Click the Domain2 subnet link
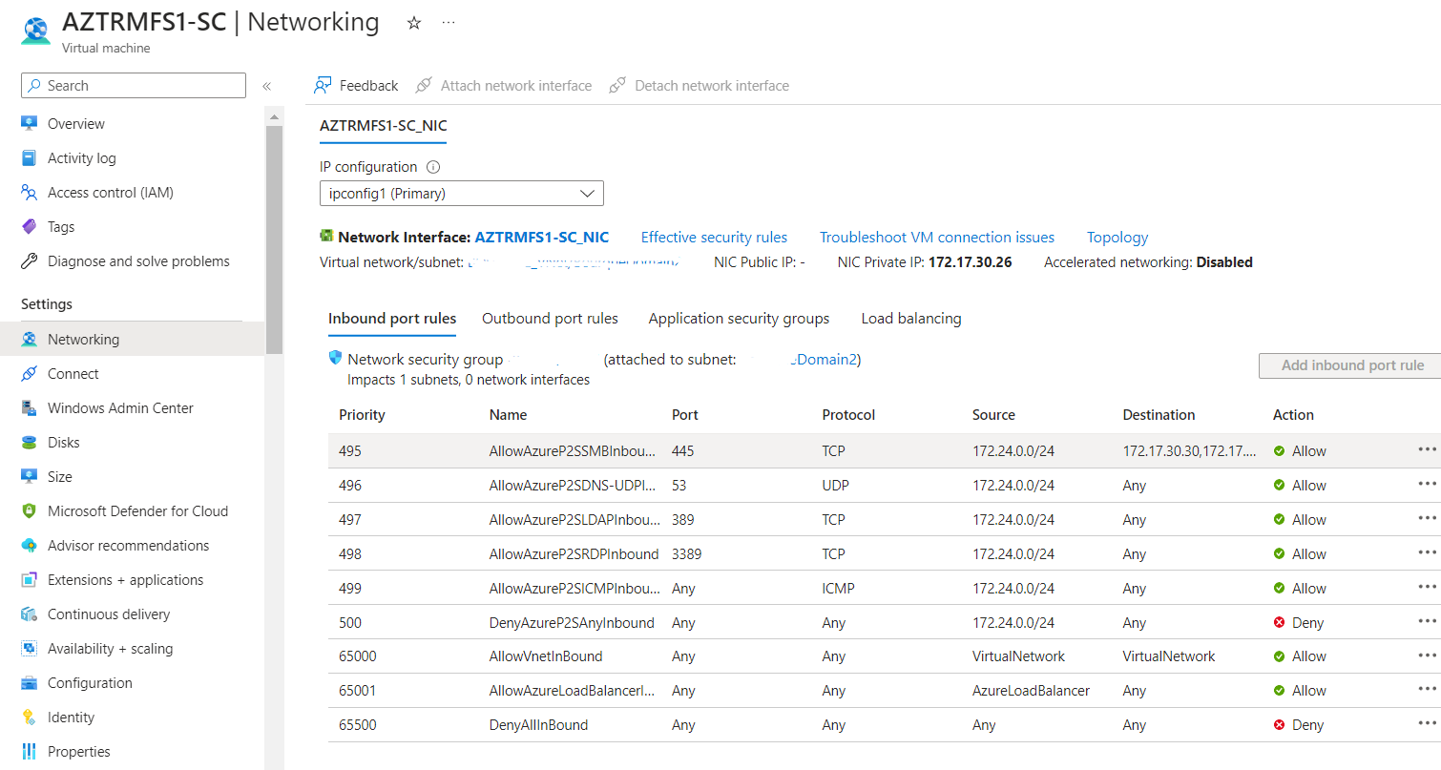Screen dimensions: 1441x770 [x=826, y=360]
